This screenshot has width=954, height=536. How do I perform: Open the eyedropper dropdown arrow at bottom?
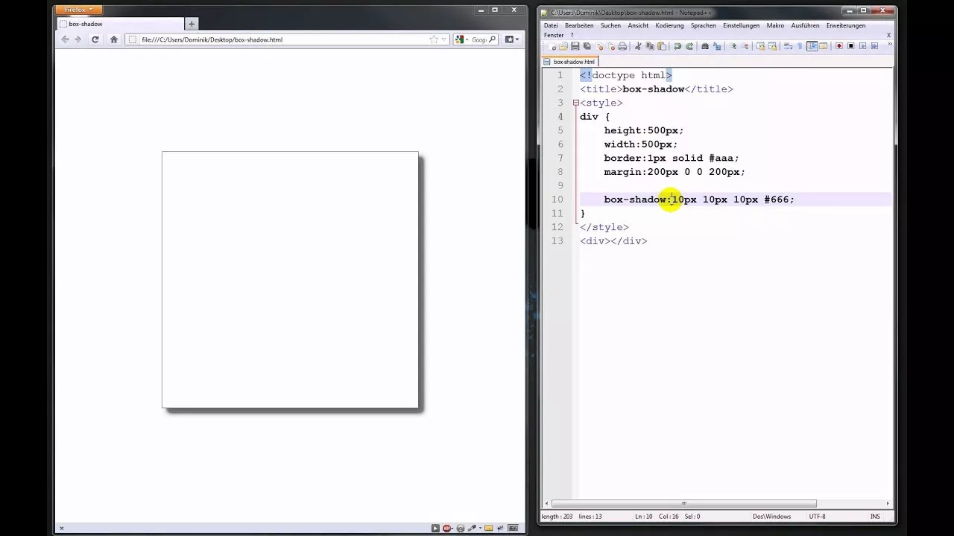[x=480, y=528]
